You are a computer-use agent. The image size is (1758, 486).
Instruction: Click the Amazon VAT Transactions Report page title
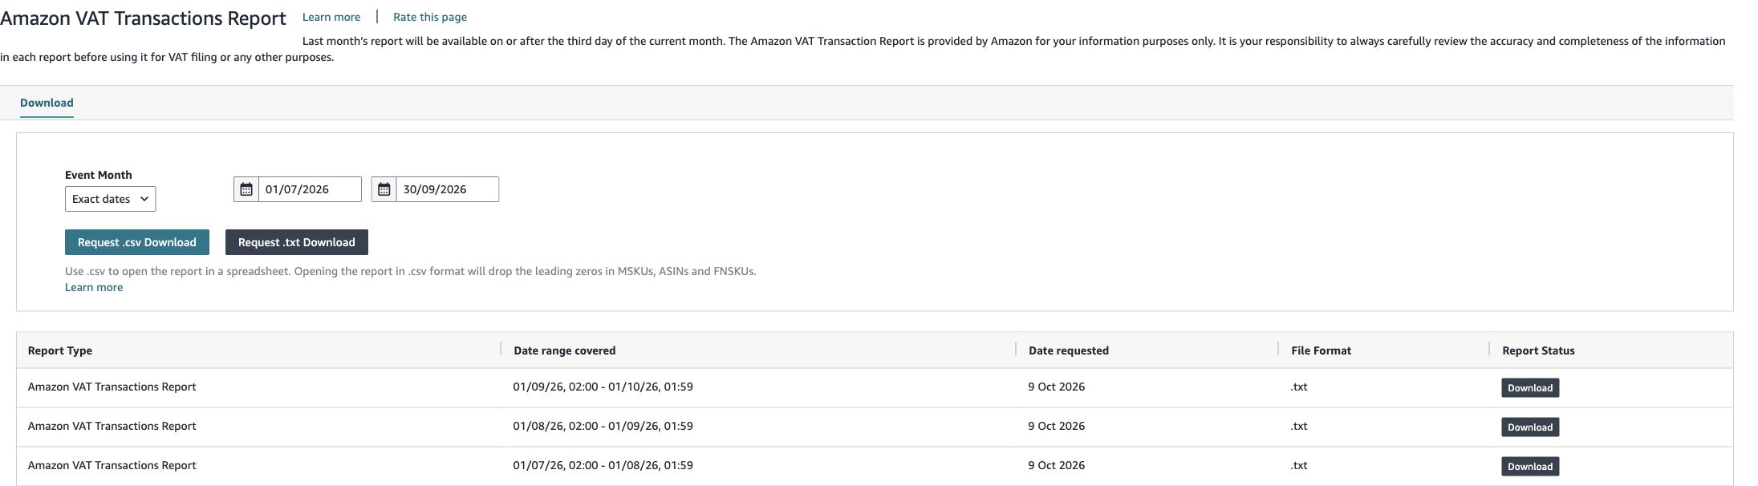(x=144, y=18)
